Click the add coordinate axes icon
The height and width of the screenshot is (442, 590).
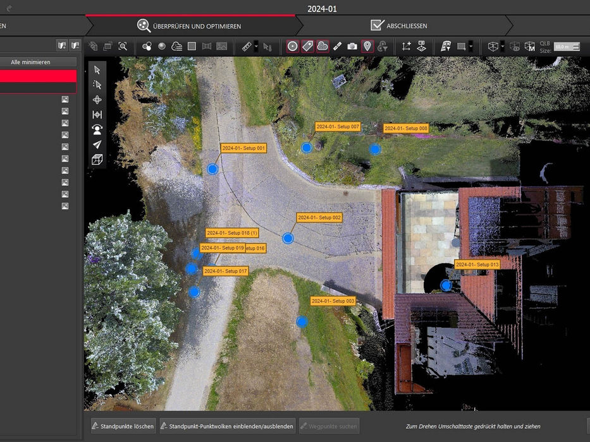(x=406, y=46)
